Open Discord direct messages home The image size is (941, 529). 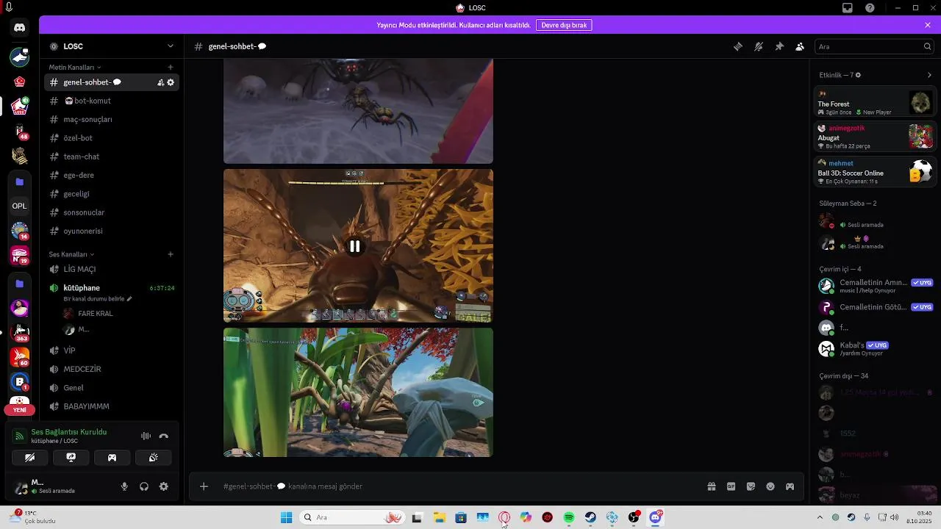point(20,28)
